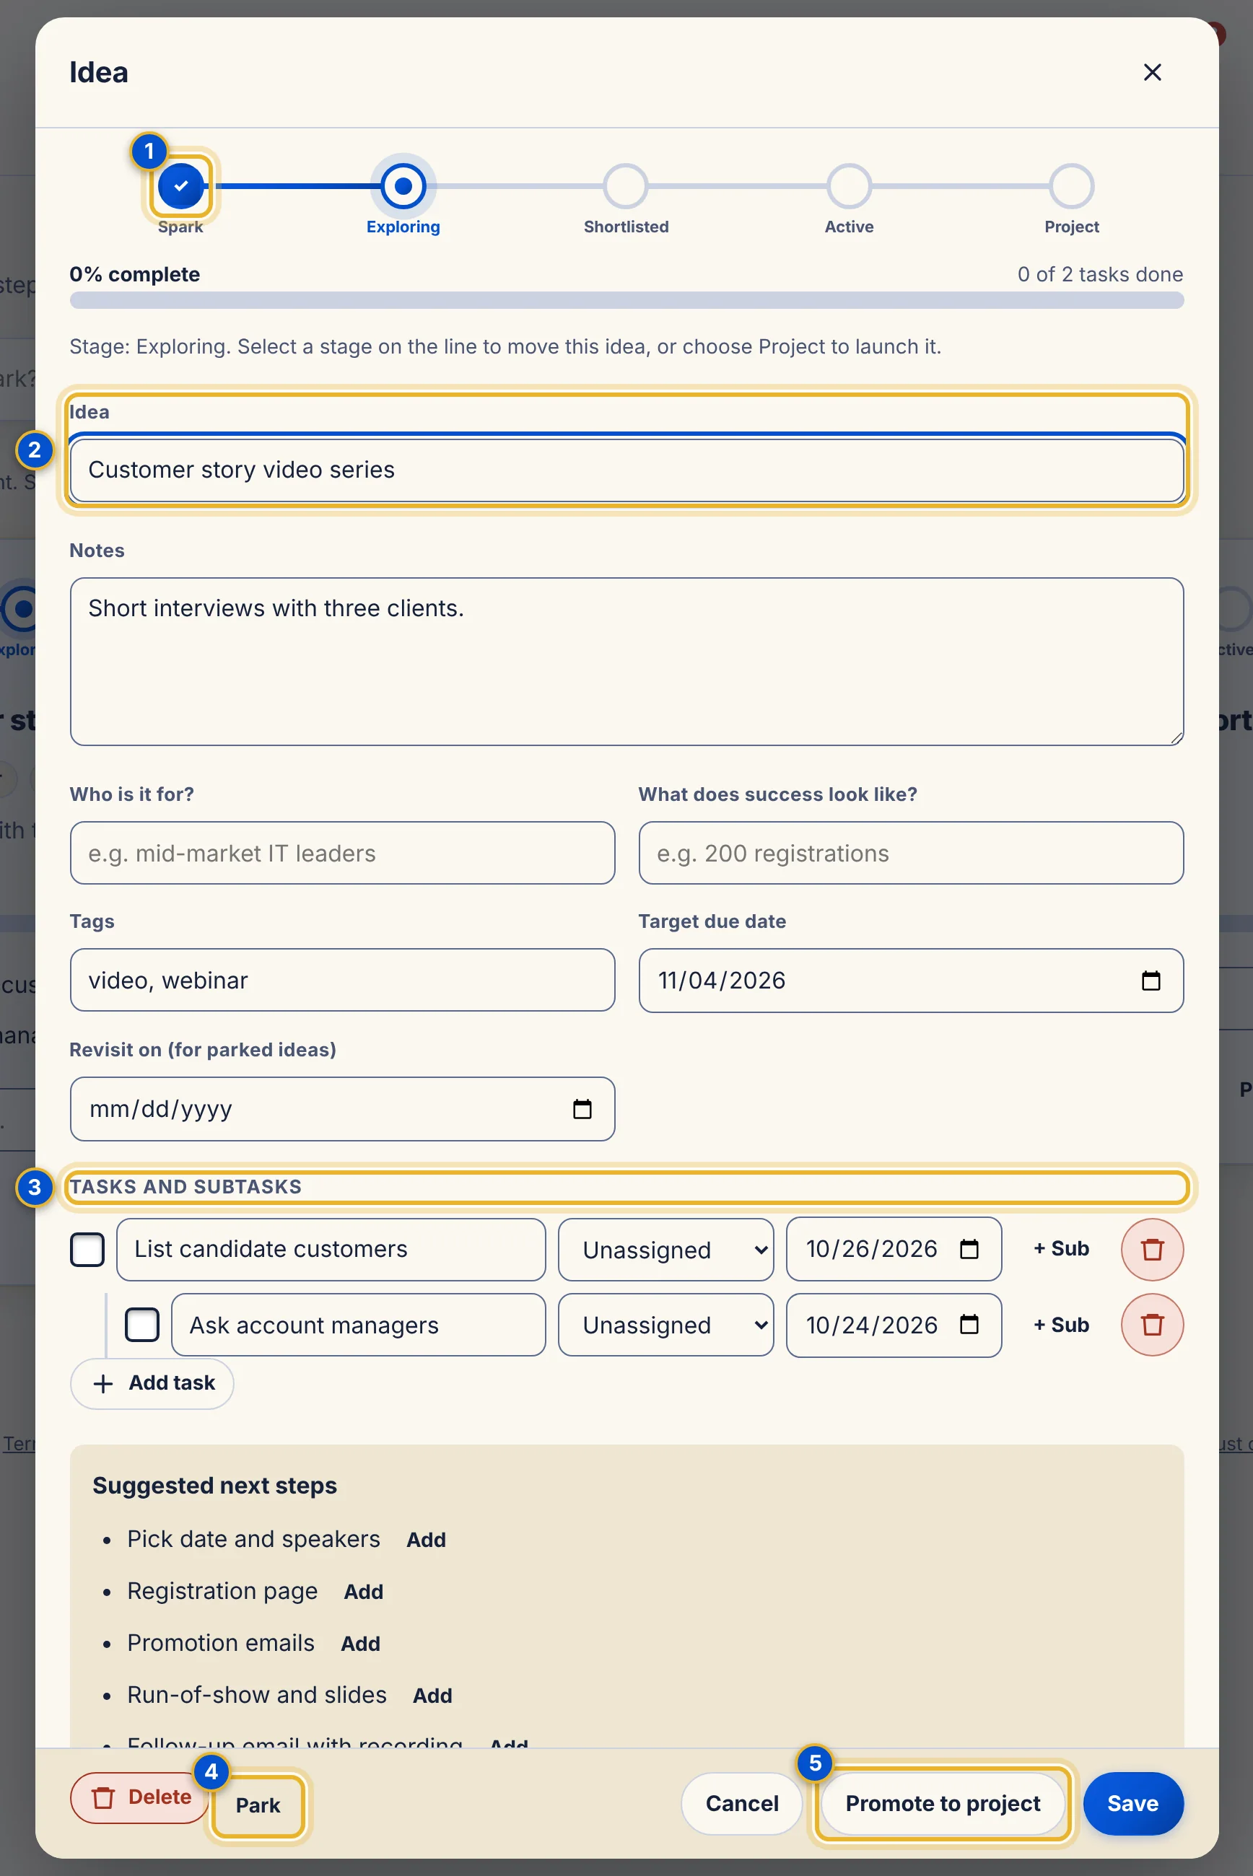
Task: Open calendar picker for Target due date
Action: 1151,980
